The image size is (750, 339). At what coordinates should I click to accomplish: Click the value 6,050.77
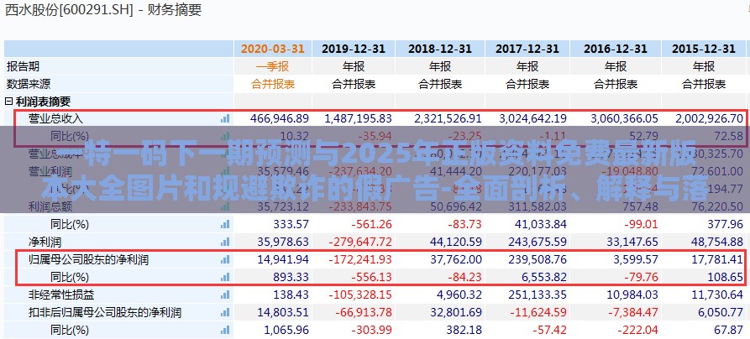tap(721, 313)
